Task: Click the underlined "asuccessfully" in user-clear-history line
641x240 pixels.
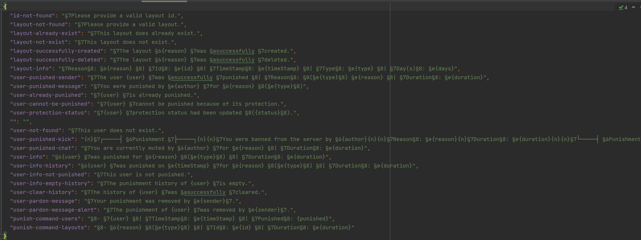Action: tap(205, 192)
